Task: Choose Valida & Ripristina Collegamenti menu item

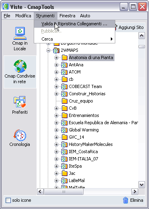Action: [x=75, y=24]
